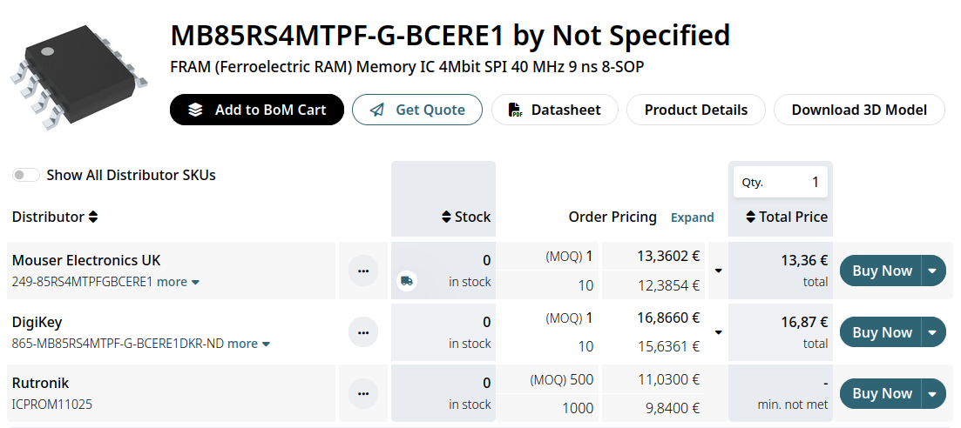
Task: Click the PDF icon on Datasheet
Action: (x=516, y=110)
